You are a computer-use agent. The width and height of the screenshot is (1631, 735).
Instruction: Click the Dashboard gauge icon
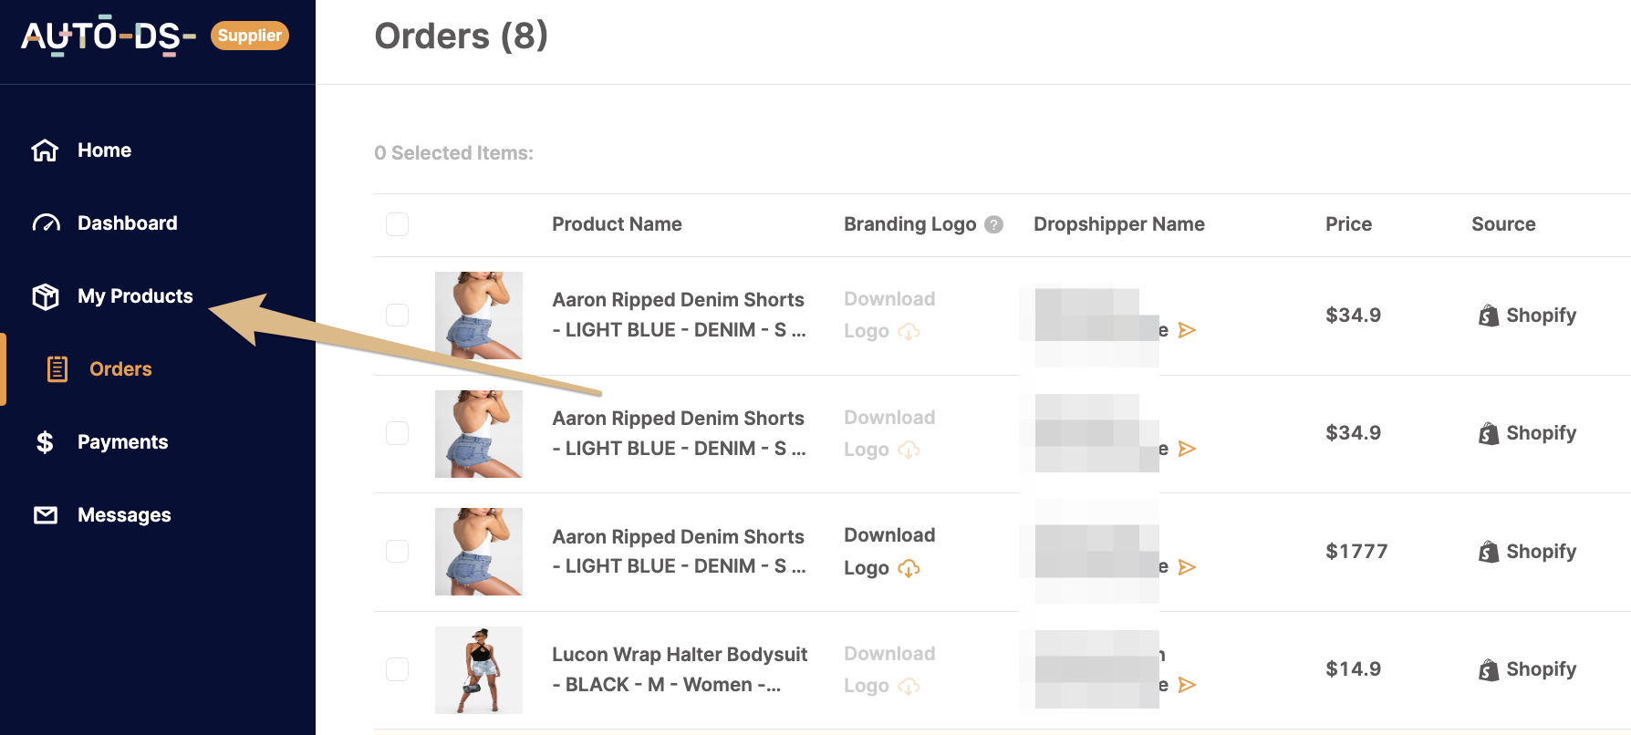pos(46,223)
